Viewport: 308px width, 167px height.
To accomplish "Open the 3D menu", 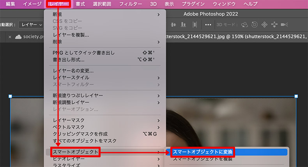I will (153, 4).
